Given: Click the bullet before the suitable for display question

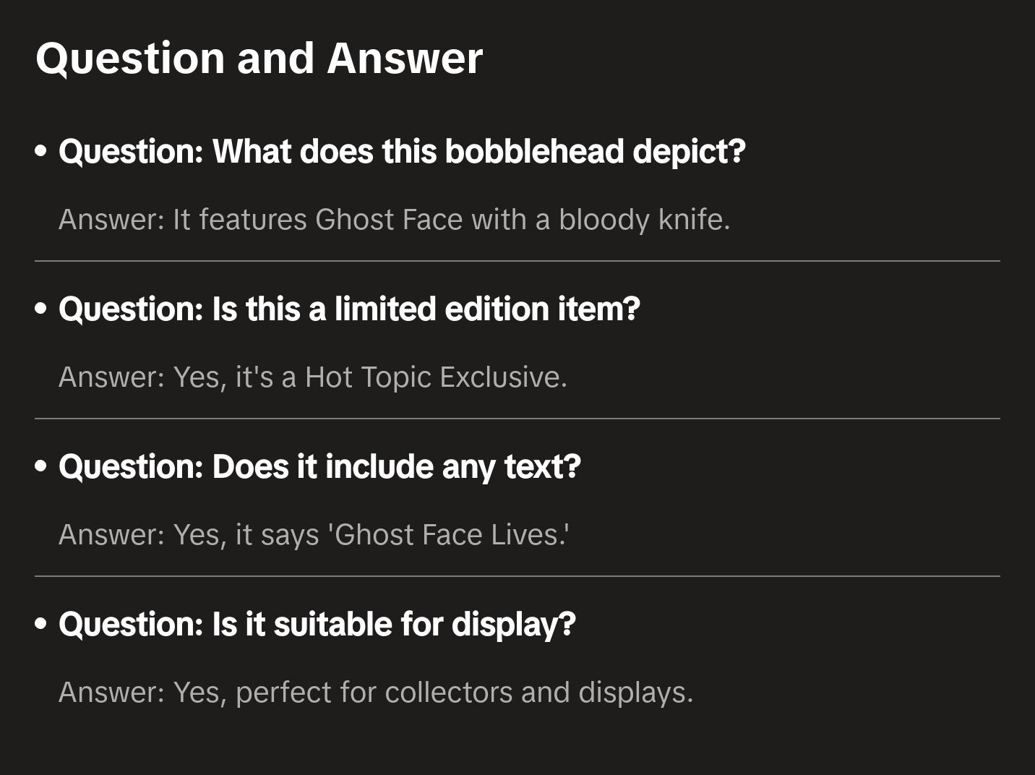Looking at the screenshot, I should 41,624.
